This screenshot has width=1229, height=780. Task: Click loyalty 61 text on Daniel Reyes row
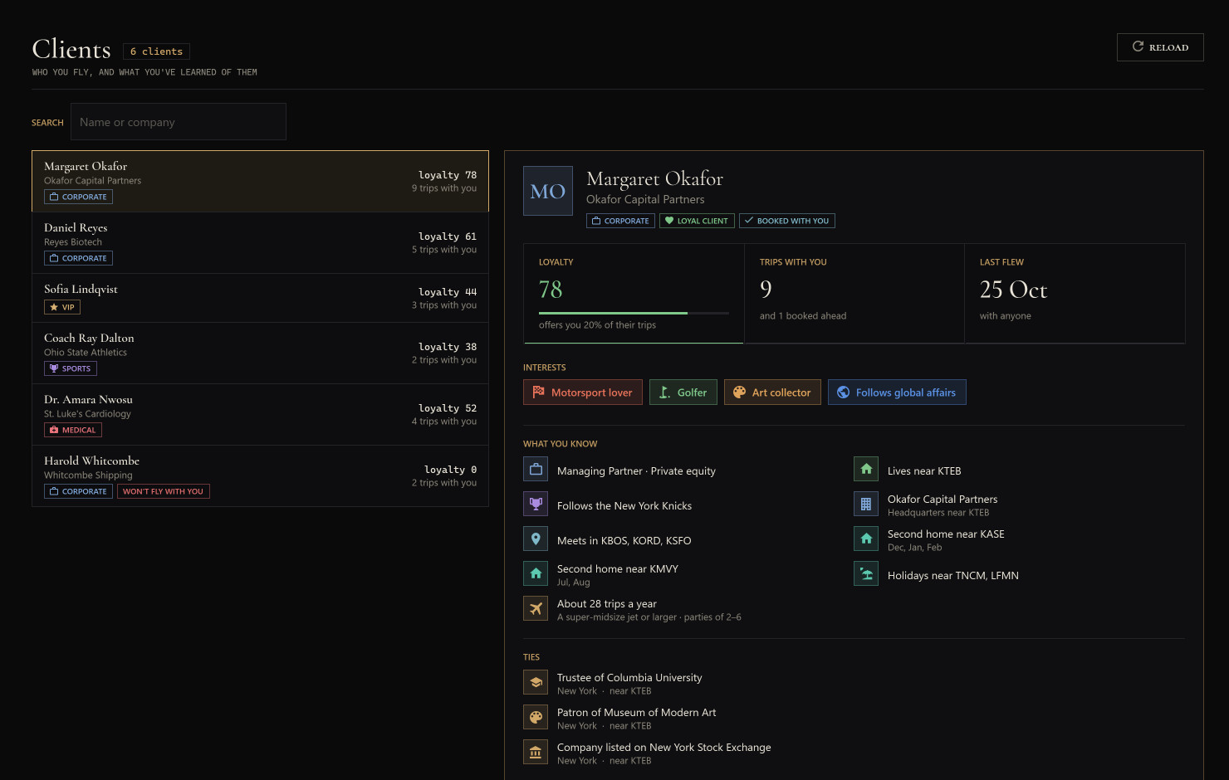pos(448,236)
